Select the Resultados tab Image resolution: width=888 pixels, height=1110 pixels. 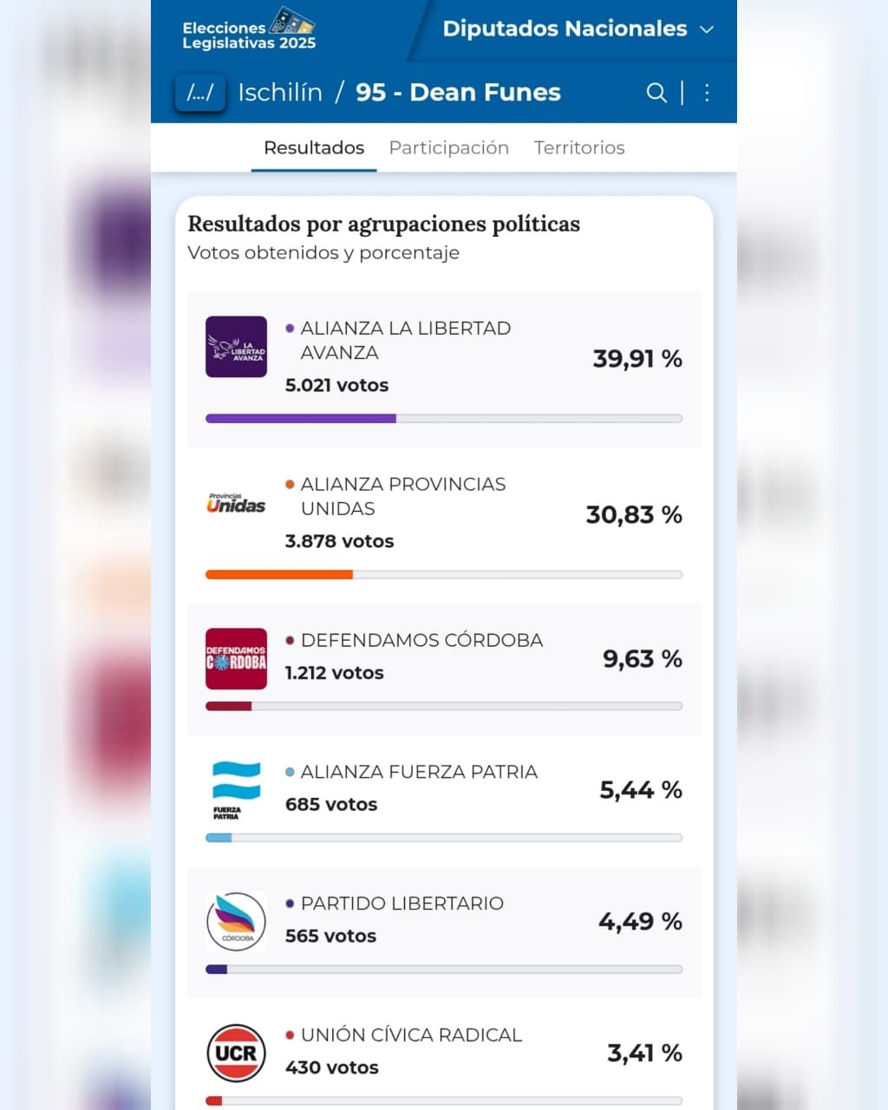tap(314, 148)
